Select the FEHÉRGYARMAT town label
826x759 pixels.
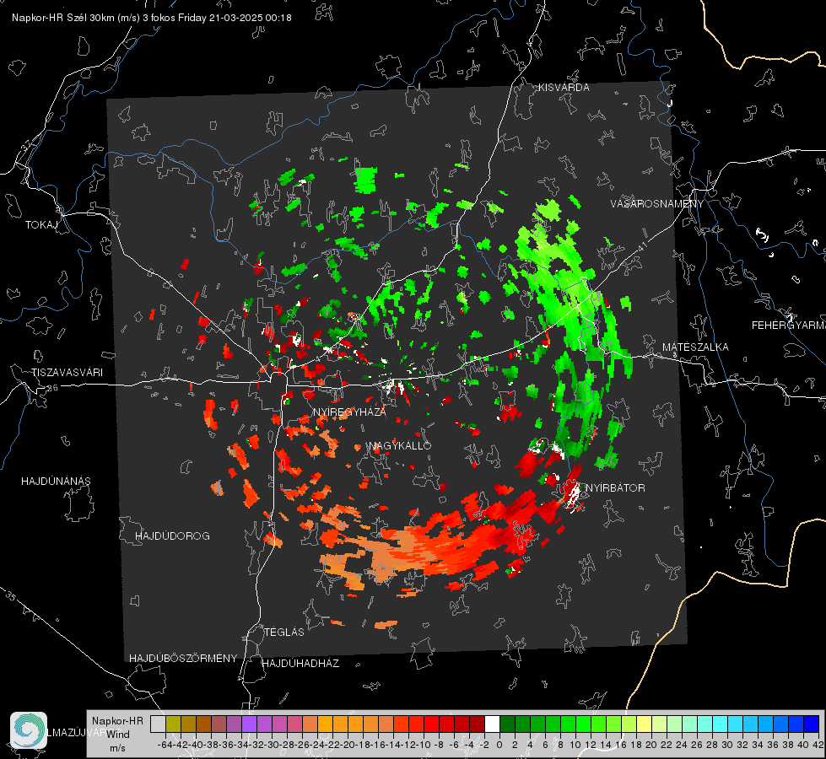pyautogui.click(x=789, y=326)
